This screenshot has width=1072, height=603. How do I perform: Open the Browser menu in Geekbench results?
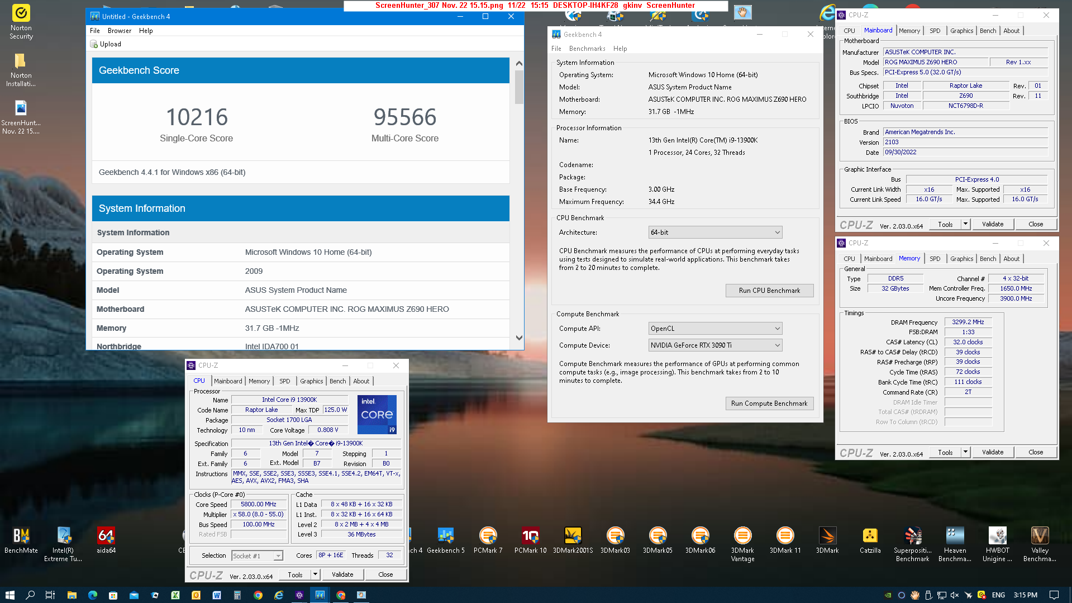(x=120, y=31)
